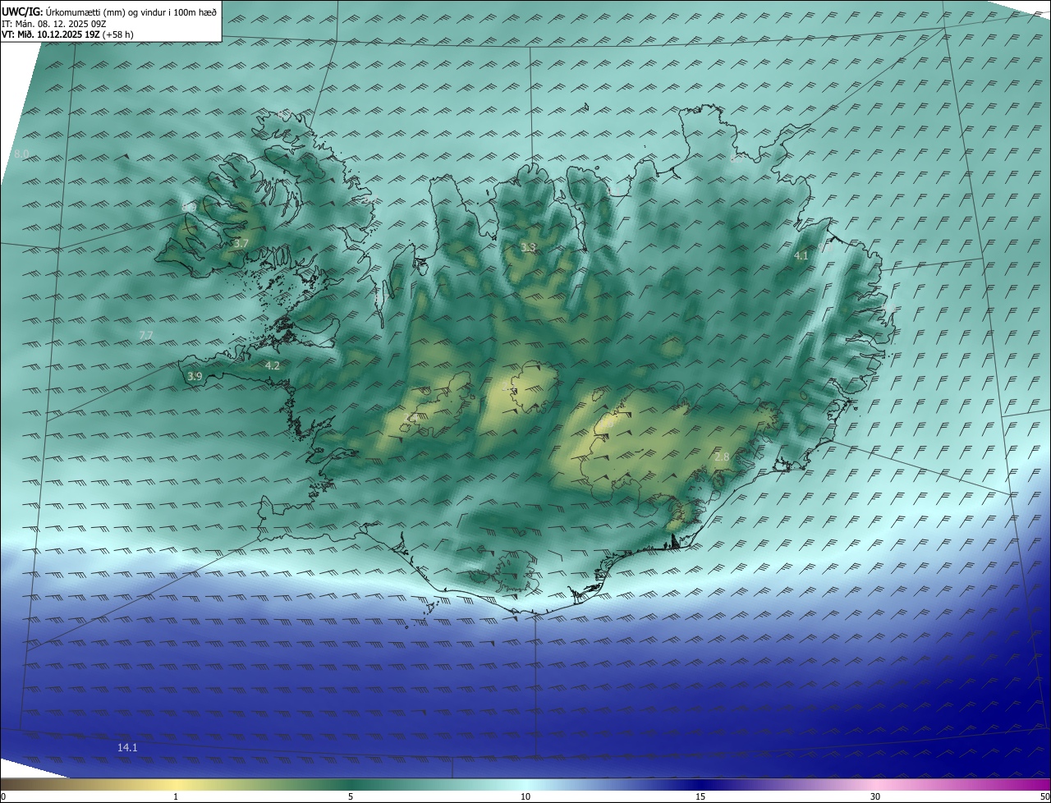Click the 3.7 value in the Westfjords
1051x803 pixels.
click(241, 243)
